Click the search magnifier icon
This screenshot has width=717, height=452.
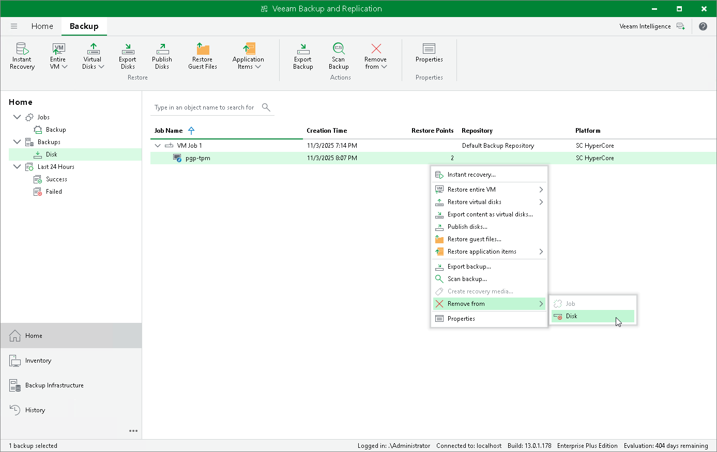[266, 107]
